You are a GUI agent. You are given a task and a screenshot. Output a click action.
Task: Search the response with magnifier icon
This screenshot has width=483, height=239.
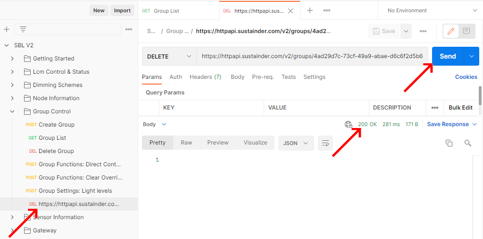[x=467, y=143]
